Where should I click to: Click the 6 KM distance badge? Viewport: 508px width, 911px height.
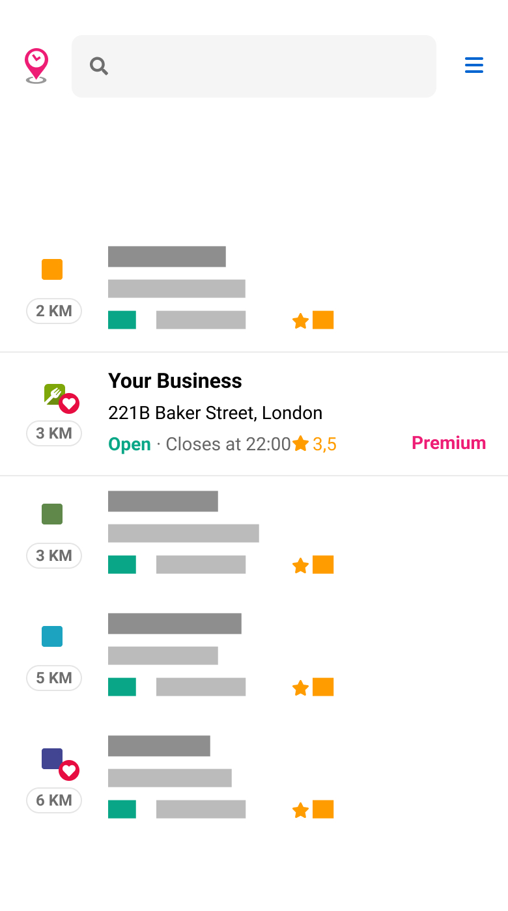(54, 800)
